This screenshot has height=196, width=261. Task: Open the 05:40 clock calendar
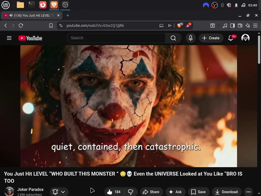click(253, 5)
